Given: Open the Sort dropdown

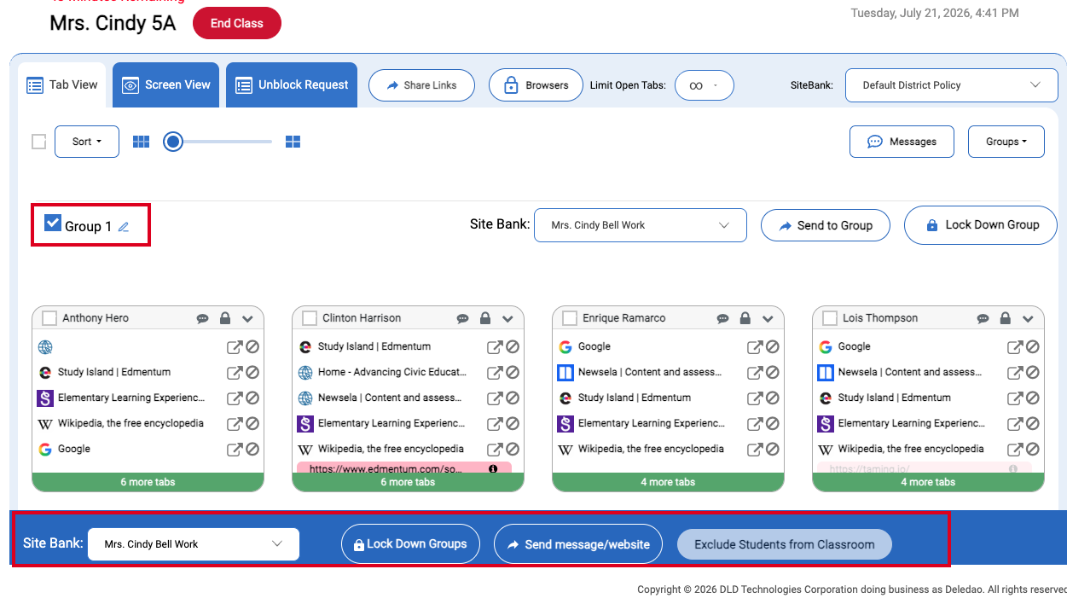Looking at the screenshot, I should click(x=87, y=142).
